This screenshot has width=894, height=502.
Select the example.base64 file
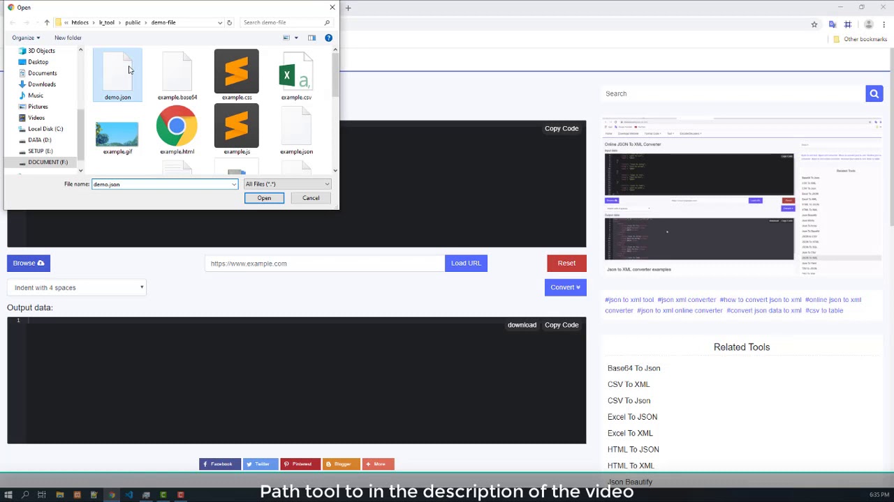coord(177,75)
